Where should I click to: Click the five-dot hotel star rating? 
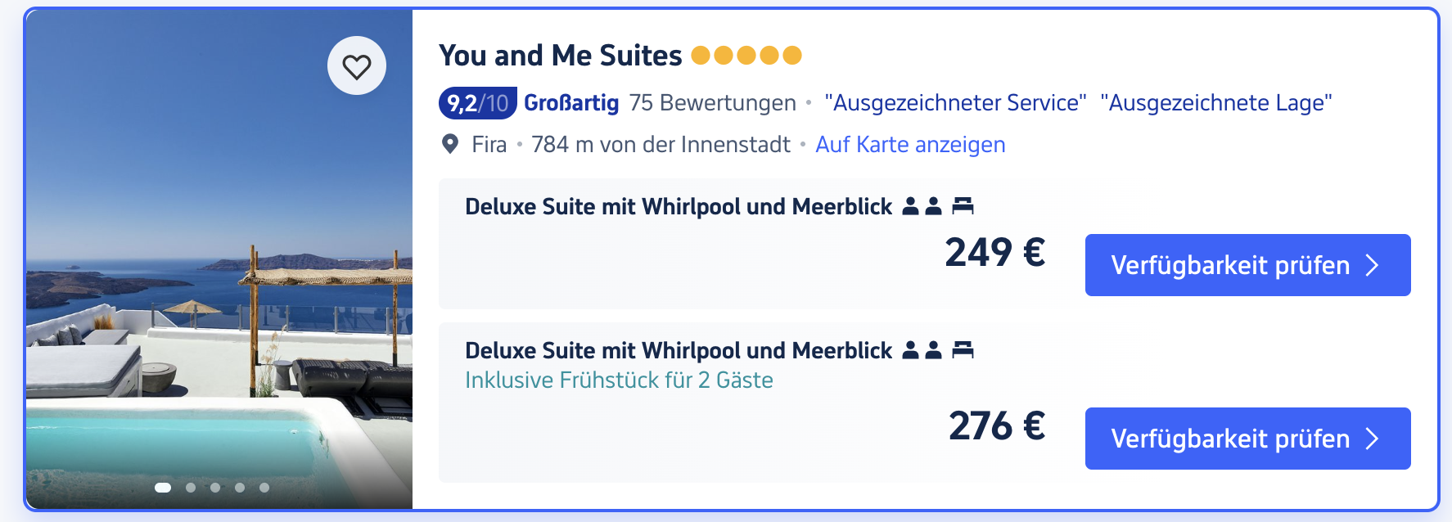[746, 55]
